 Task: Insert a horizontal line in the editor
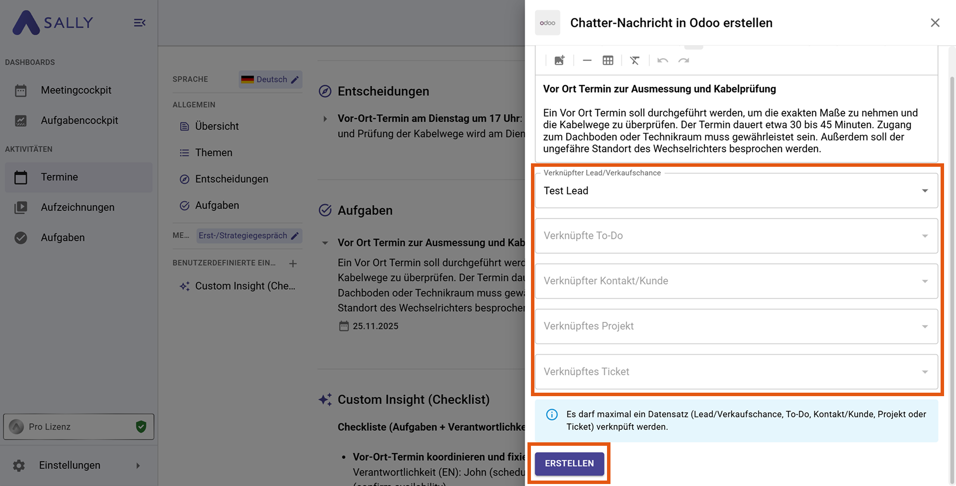(587, 61)
